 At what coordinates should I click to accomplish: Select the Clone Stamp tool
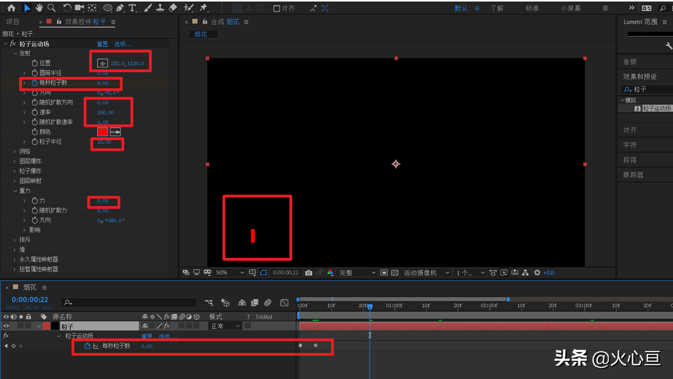[160, 8]
